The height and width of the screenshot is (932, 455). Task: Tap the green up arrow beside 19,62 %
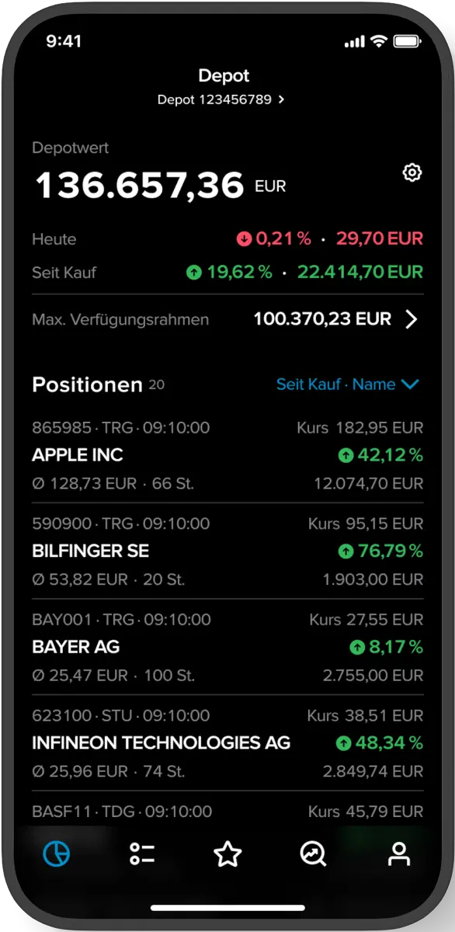194,273
